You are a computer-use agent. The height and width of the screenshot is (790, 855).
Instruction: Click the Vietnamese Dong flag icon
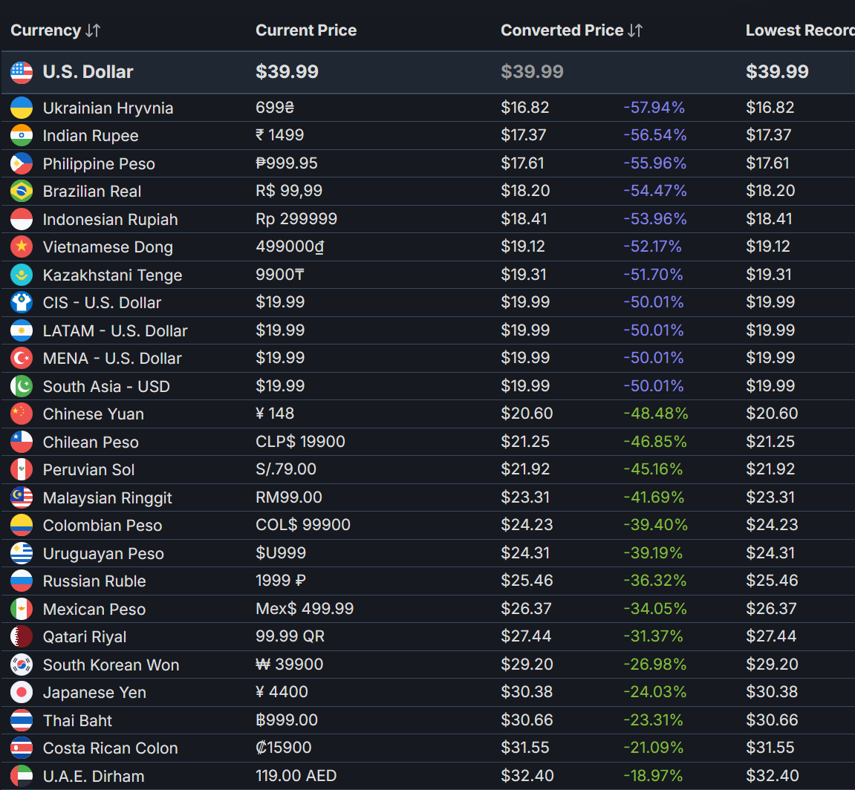(x=22, y=247)
